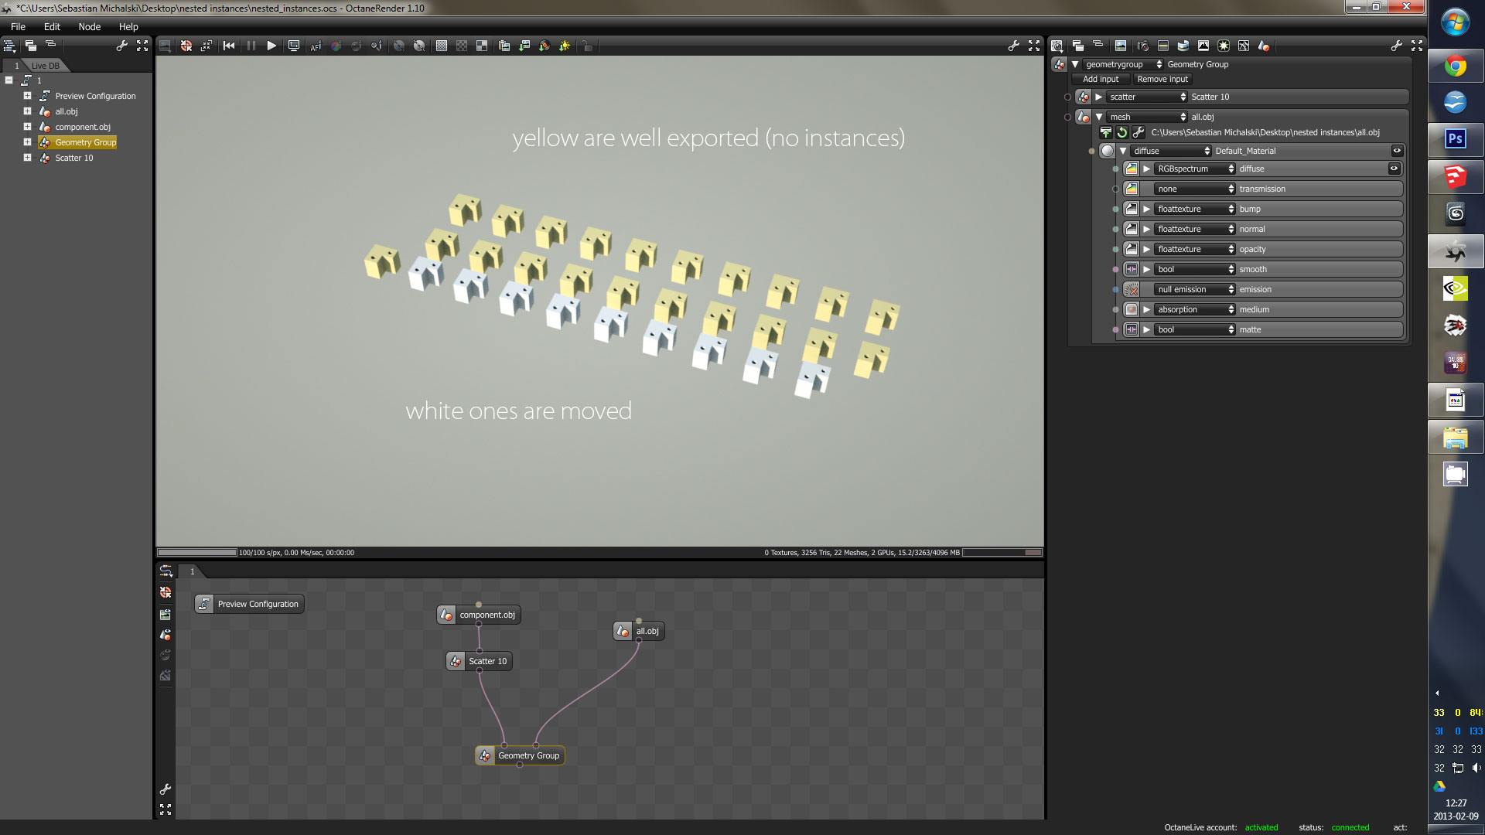Click the Add input button
The height and width of the screenshot is (835, 1485).
(x=1100, y=80)
